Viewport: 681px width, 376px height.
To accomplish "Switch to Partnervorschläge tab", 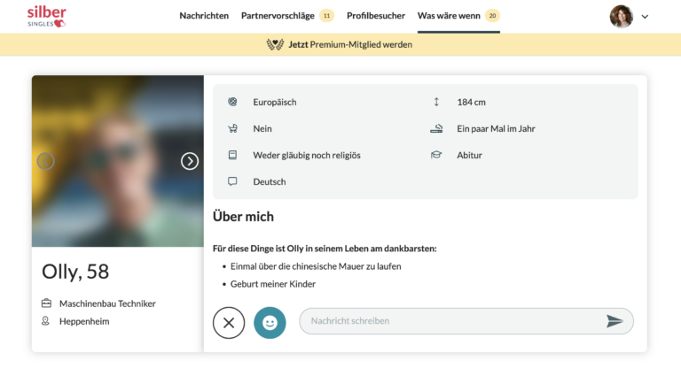I will (x=278, y=16).
